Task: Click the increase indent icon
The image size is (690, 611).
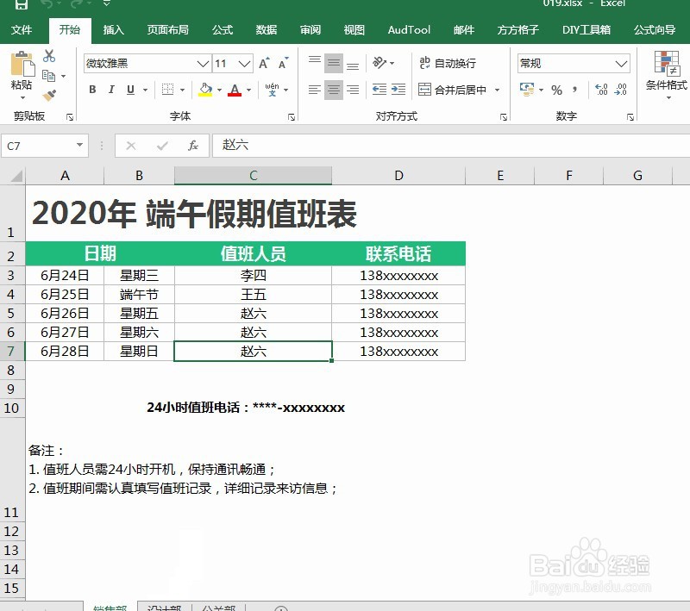Action: point(397,89)
